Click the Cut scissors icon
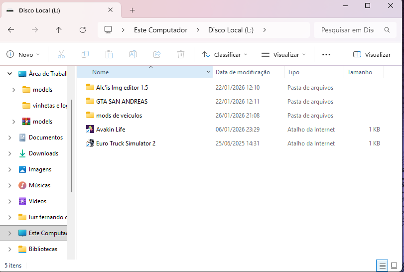 61,54
